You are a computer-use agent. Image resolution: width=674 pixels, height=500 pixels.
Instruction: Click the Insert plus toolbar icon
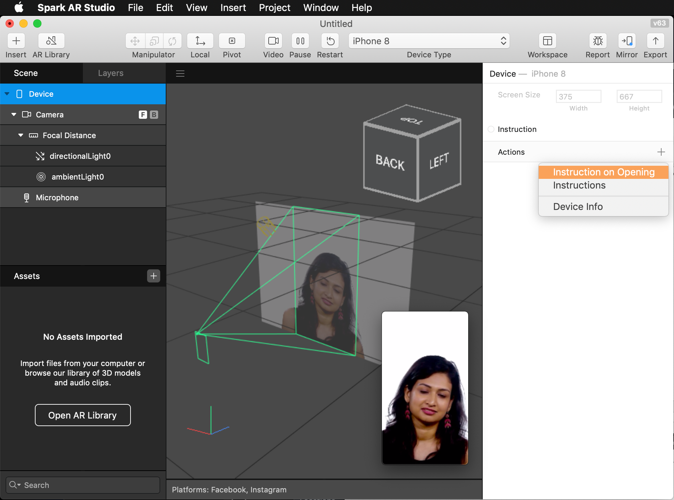[16, 41]
